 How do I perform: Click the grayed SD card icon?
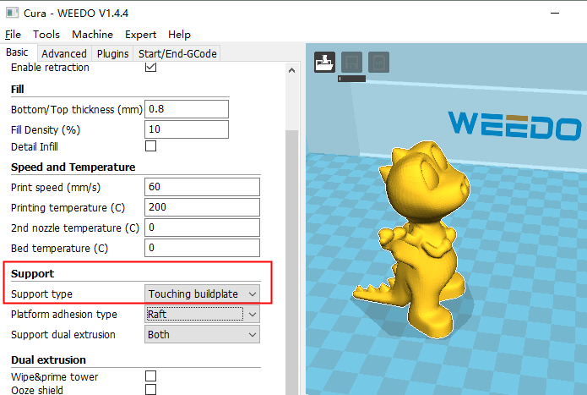click(x=378, y=63)
